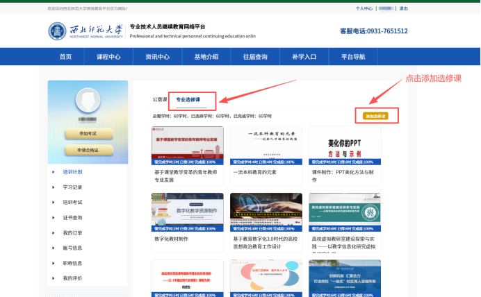Screen dimensions: 481x297
Task: Open 职称信息 in the sidebar
Action: point(73,263)
